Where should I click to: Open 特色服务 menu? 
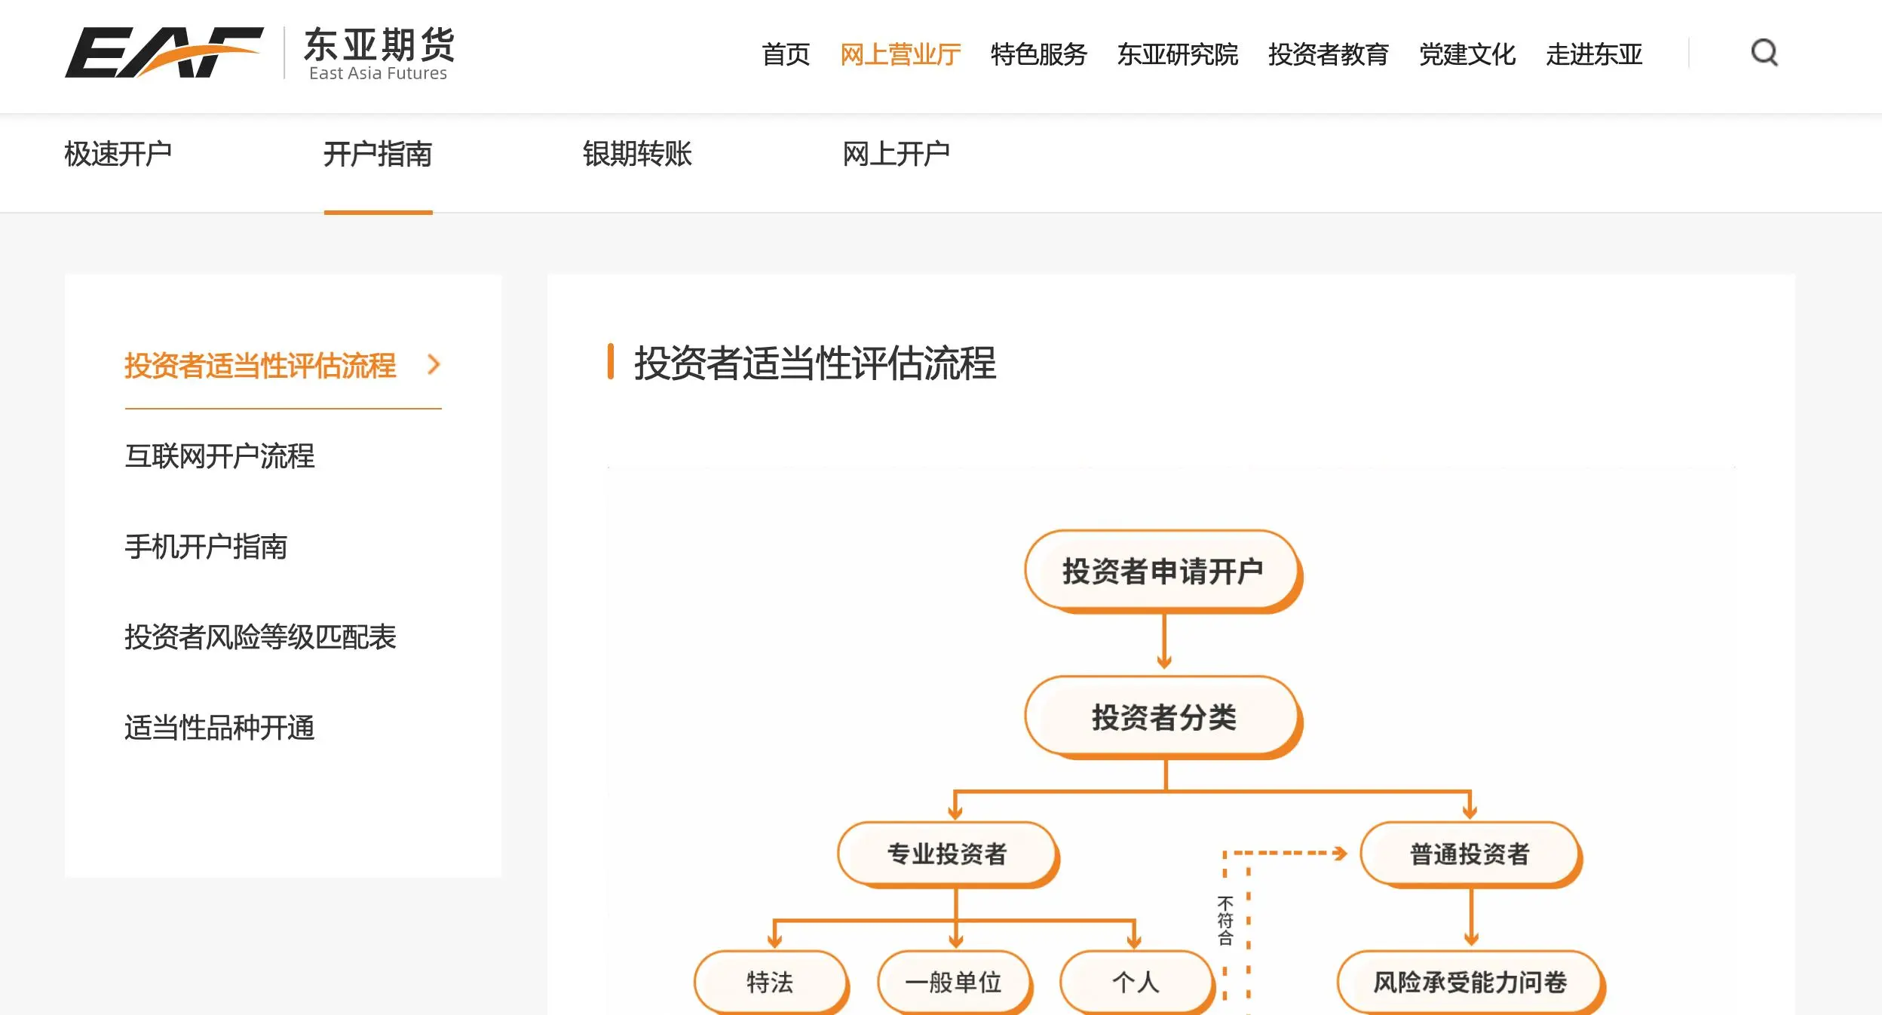pos(1039,54)
